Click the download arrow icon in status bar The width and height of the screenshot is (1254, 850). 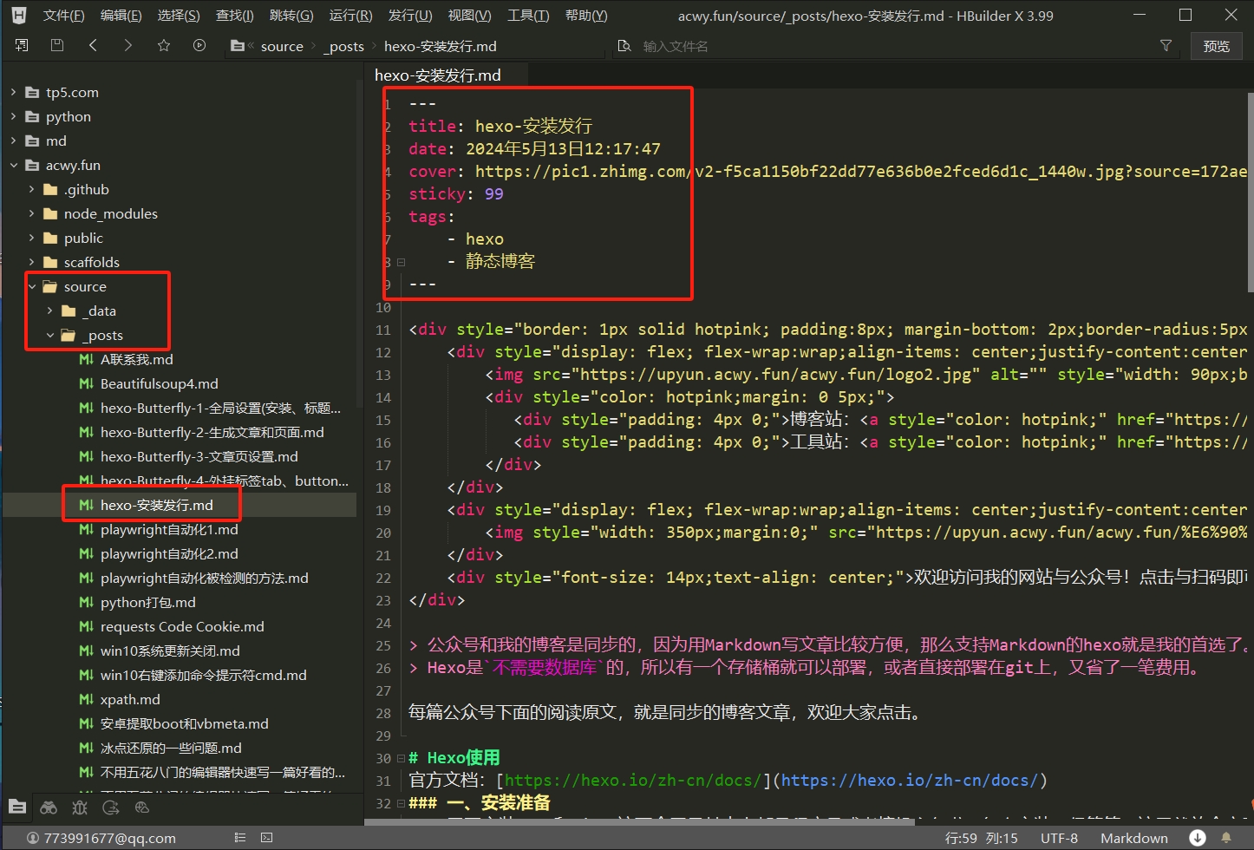[1198, 838]
